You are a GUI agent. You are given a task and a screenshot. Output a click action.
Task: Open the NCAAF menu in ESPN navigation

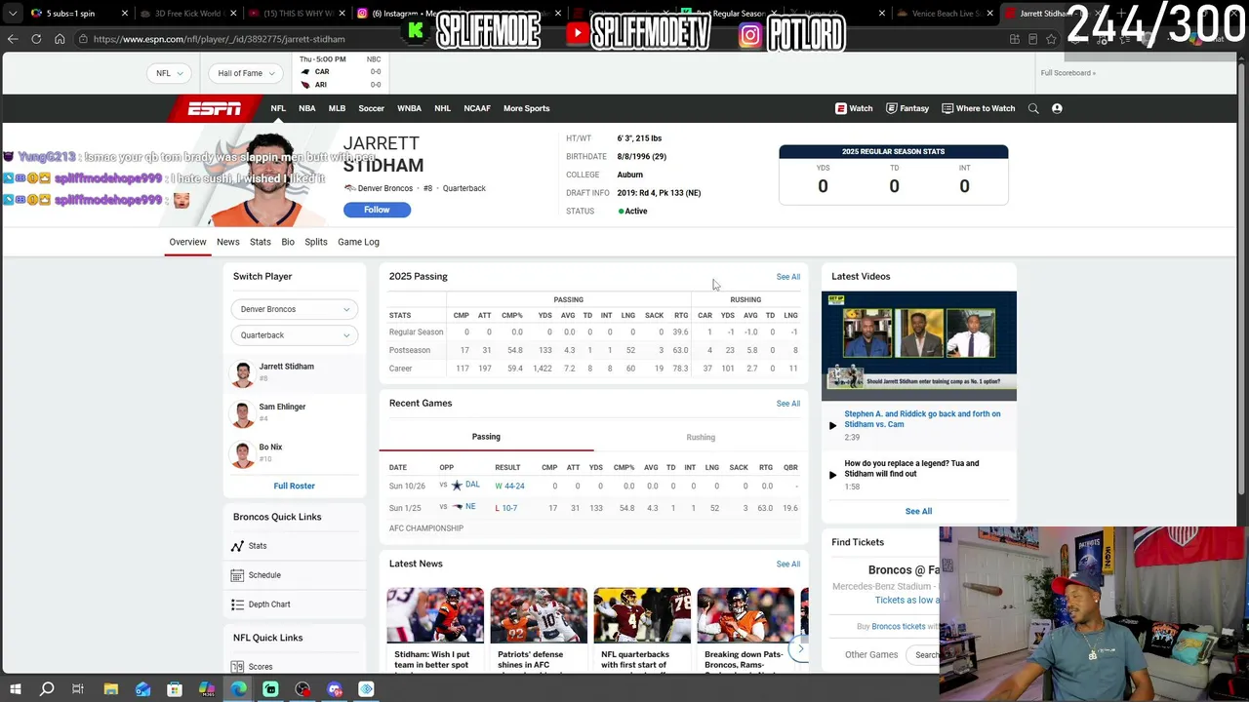477,108
